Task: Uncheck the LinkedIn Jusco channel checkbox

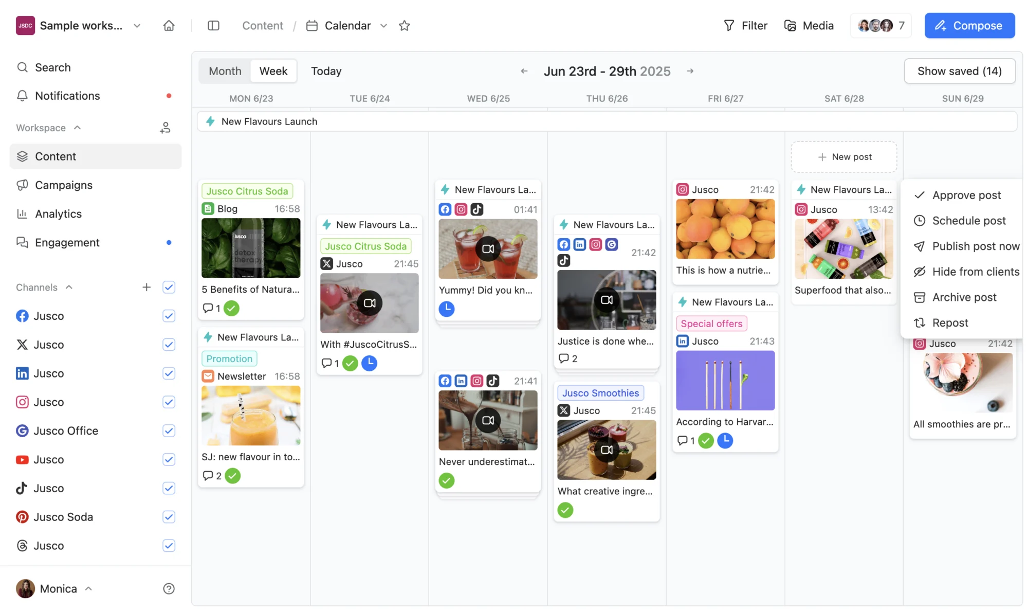Action: [169, 373]
